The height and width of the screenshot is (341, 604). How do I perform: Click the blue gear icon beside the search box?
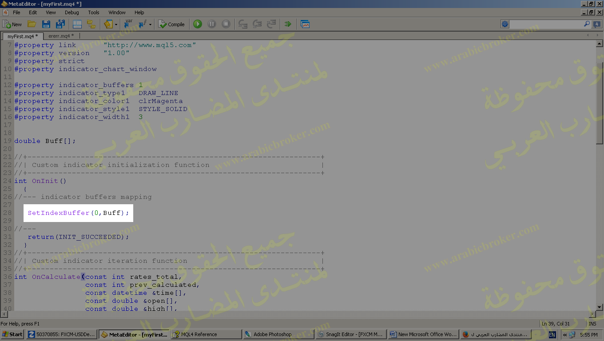click(x=505, y=24)
